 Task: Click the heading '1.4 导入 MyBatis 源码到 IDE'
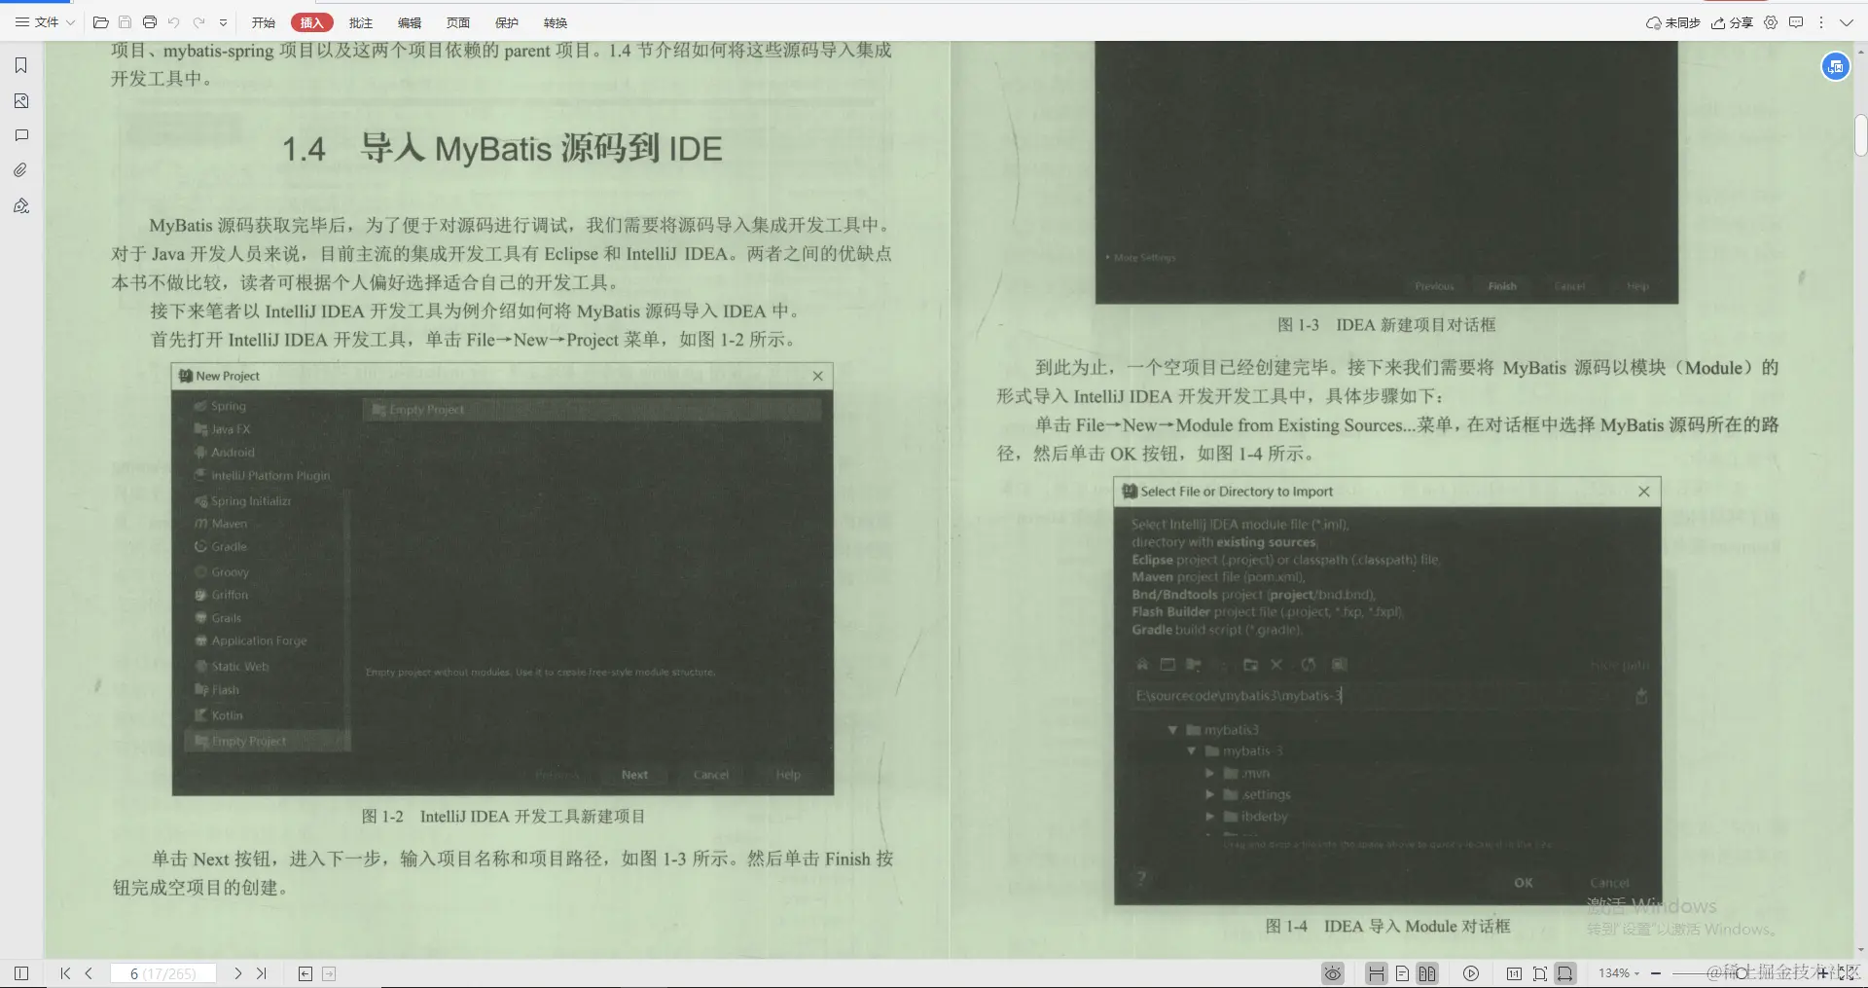tap(502, 149)
